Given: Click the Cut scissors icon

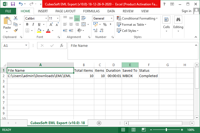Looking at the screenshot, I should coord(16,18).
